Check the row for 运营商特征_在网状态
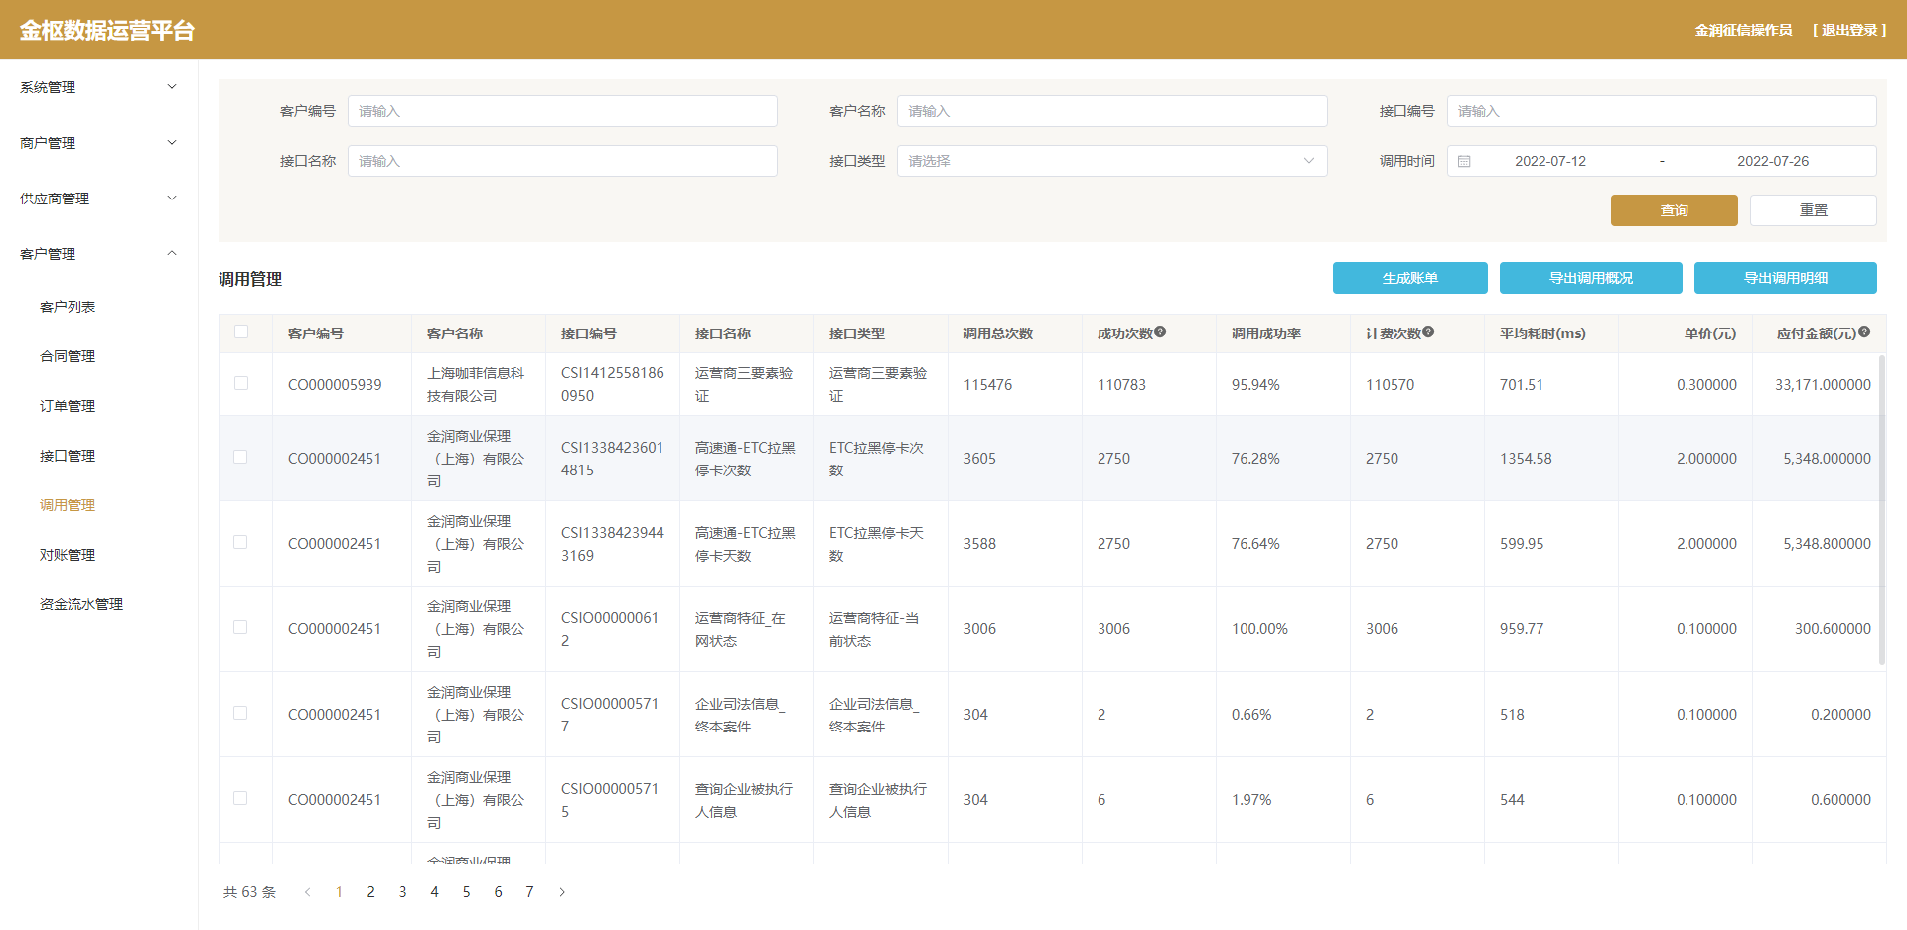 (x=240, y=627)
